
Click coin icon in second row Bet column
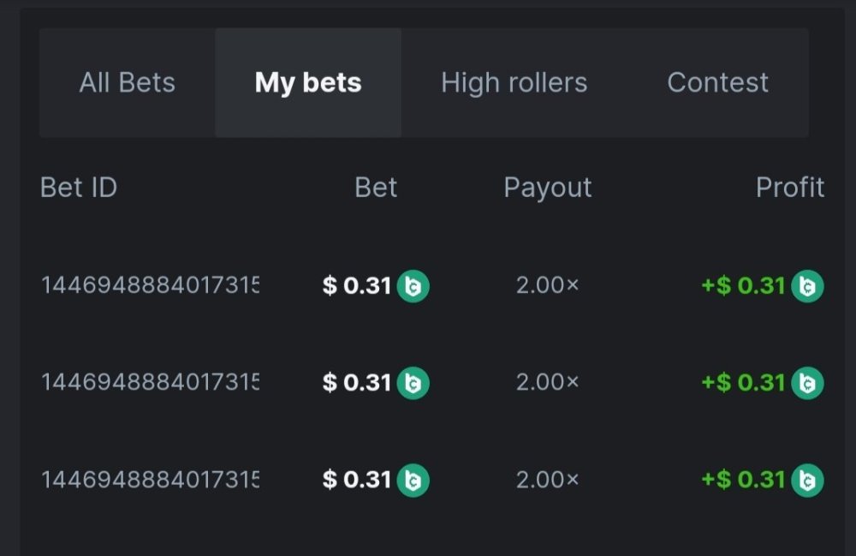[413, 382]
